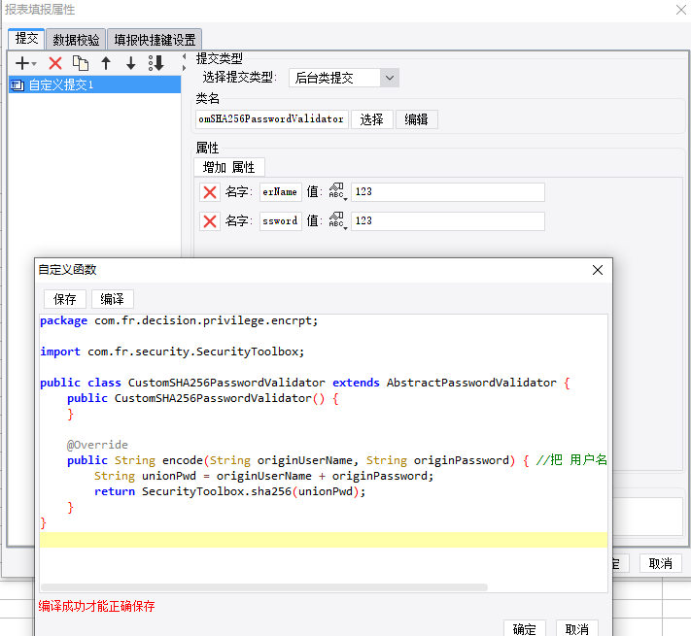The image size is (691, 636).
Task: Click 保存 in the 自定义函数 dialog
Action: point(65,299)
